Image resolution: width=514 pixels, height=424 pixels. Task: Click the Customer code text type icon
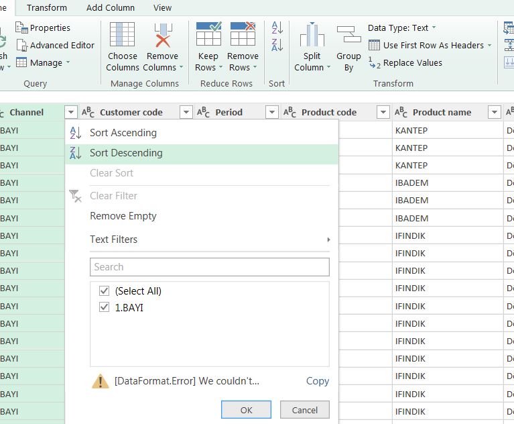point(88,112)
